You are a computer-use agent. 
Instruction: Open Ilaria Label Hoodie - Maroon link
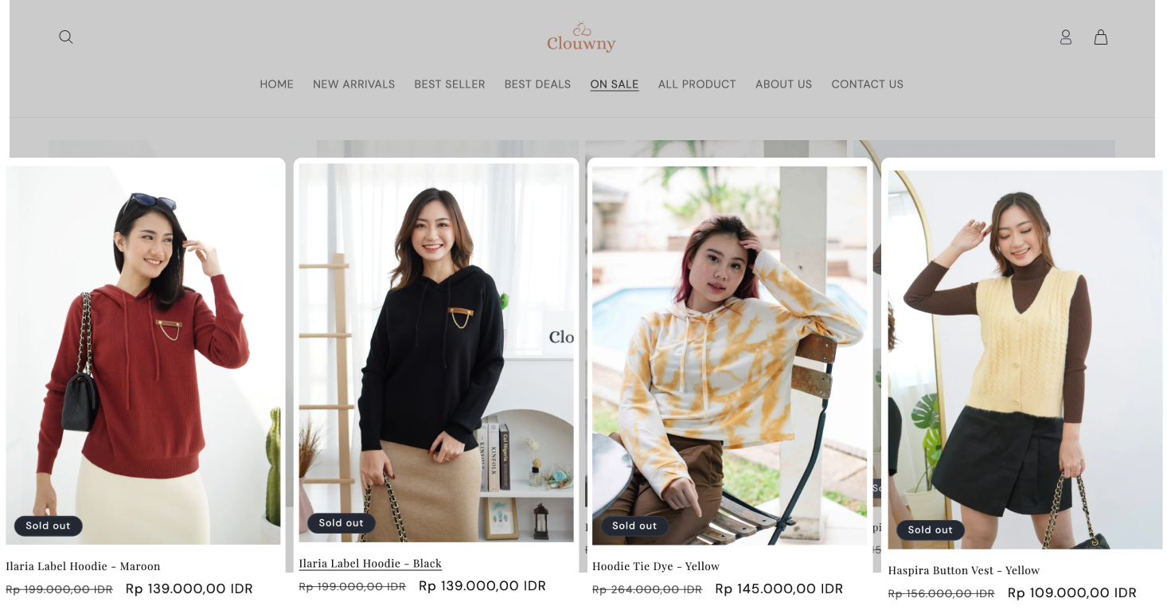tap(84, 566)
